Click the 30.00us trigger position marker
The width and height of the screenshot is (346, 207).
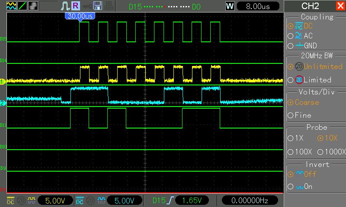click(80, 15)
